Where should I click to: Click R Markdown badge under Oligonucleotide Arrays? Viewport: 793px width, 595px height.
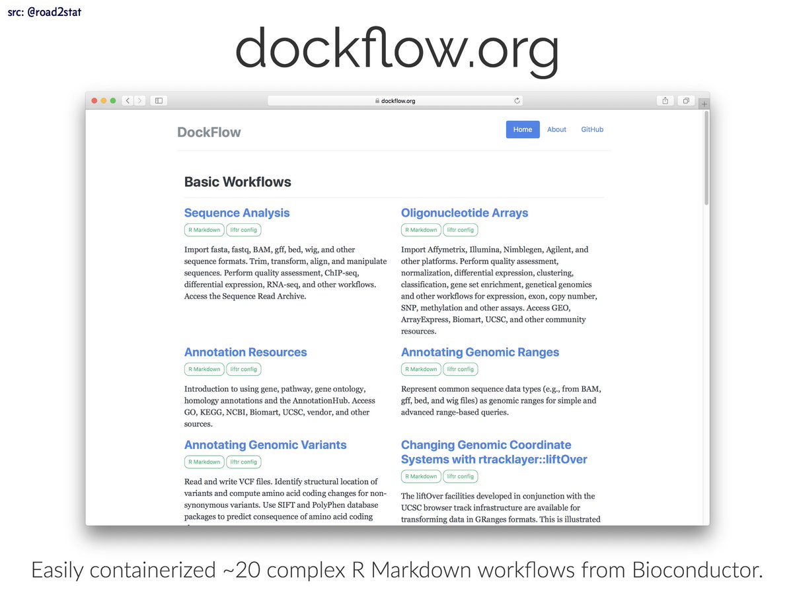pyautogui.click(x=421, y=230)
